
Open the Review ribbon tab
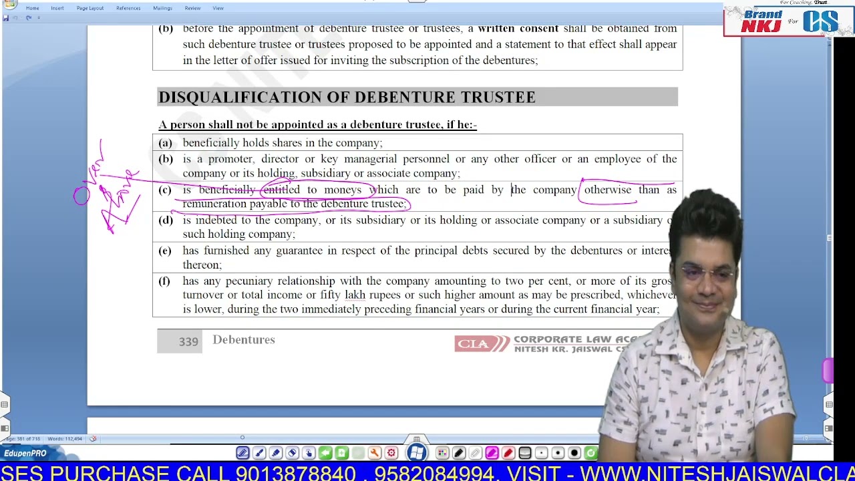click(x=192, y=8)
